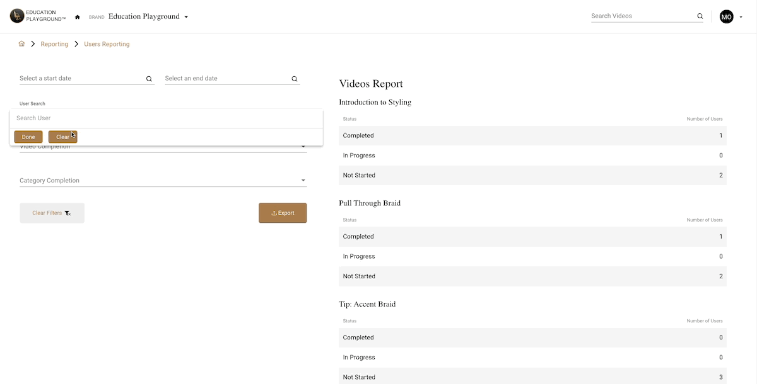
Task: Click the magnifier icon in Search Videos
Action: pos(700,15)
